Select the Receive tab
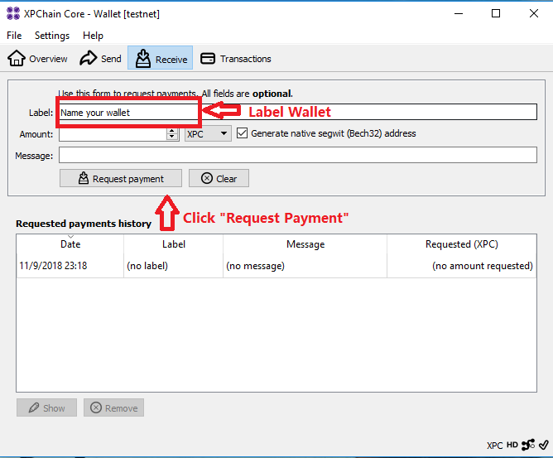 (x=160, y=58)
